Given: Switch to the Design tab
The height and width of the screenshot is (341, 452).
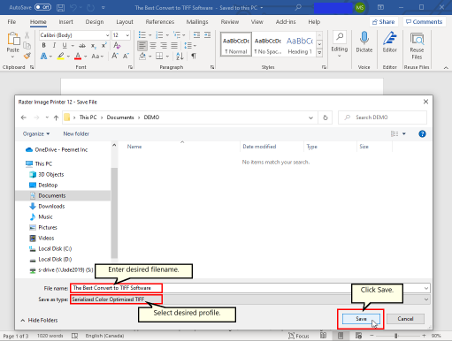Looking at the screenshot, I should tap(95, 22).
